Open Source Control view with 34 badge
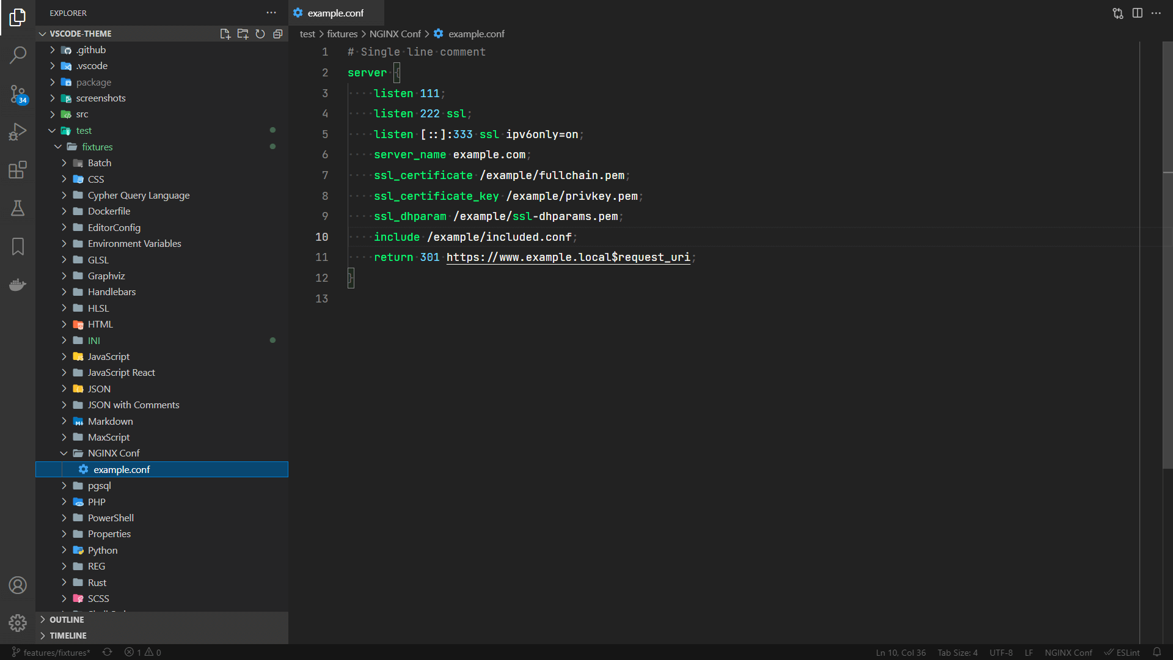 click(x=18, y=94)
